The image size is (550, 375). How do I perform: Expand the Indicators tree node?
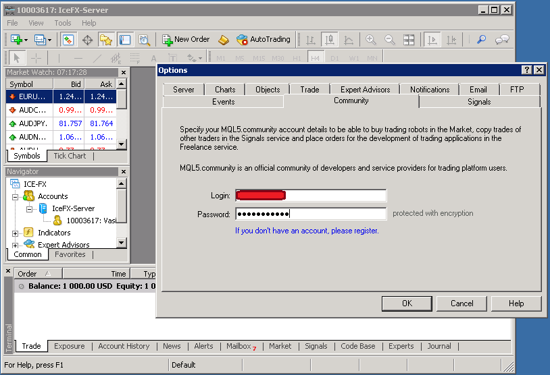(15, 233)
